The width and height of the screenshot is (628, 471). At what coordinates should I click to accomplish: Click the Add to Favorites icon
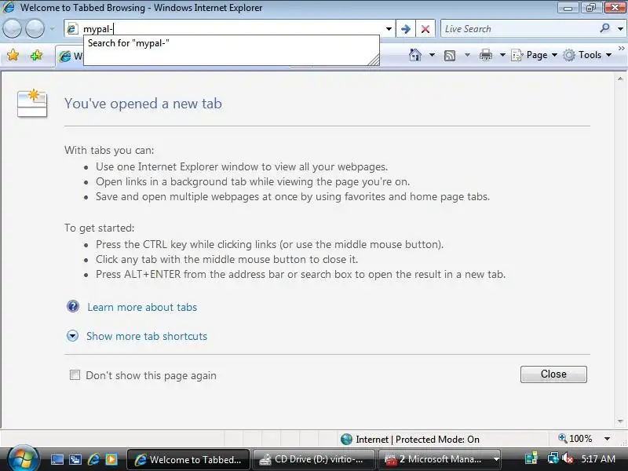pyautogui.click(x=36, y=55)
